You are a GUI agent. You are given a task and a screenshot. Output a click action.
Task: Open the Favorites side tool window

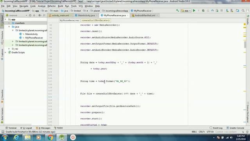pyautogui.click(x=2, y=96)
